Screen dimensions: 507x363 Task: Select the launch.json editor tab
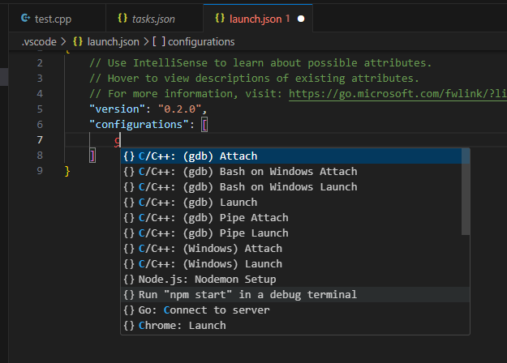(x=250, y=18)
